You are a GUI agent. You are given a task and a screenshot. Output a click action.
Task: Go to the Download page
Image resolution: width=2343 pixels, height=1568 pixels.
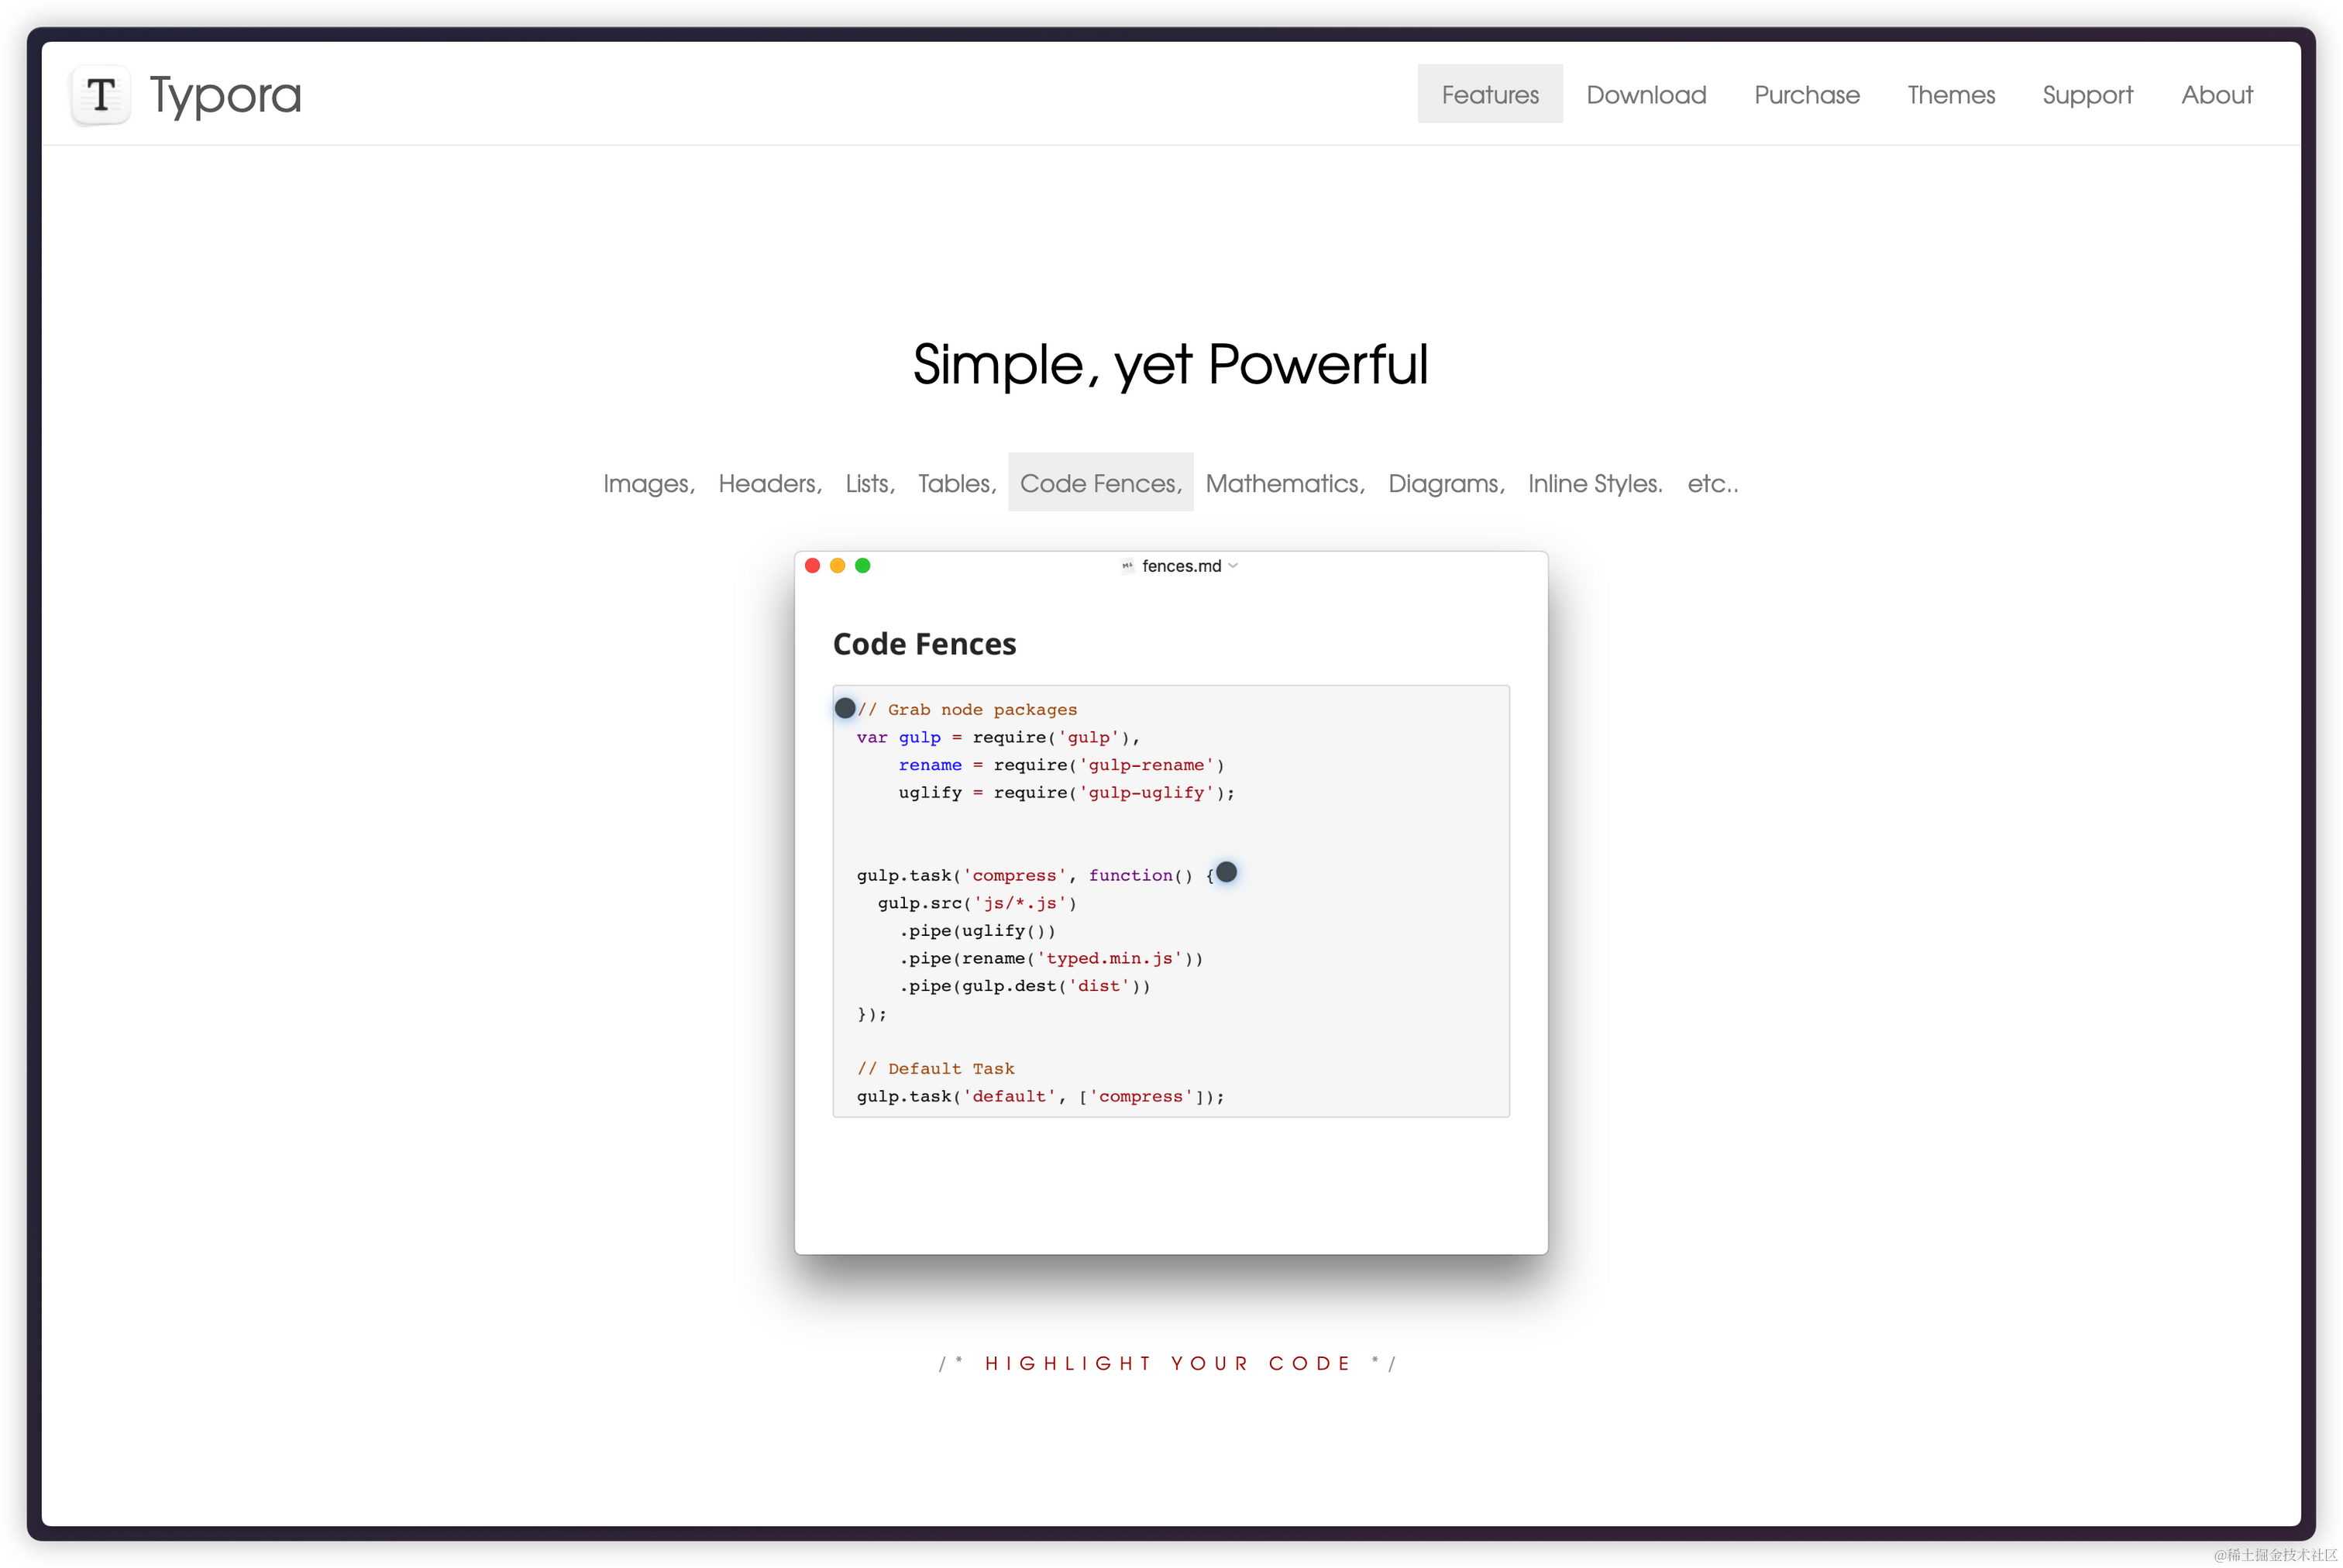[1646, 94]
